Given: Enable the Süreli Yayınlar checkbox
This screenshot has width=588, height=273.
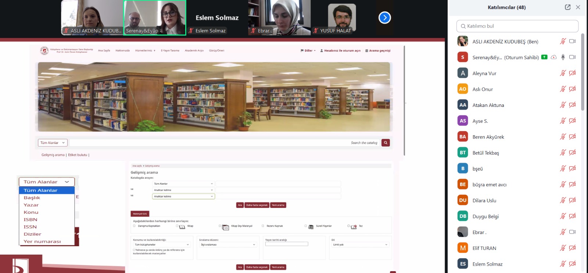Looking at the screenshot, I should (305, 226).
